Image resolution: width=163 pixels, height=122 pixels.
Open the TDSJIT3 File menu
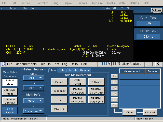(10, 64)
